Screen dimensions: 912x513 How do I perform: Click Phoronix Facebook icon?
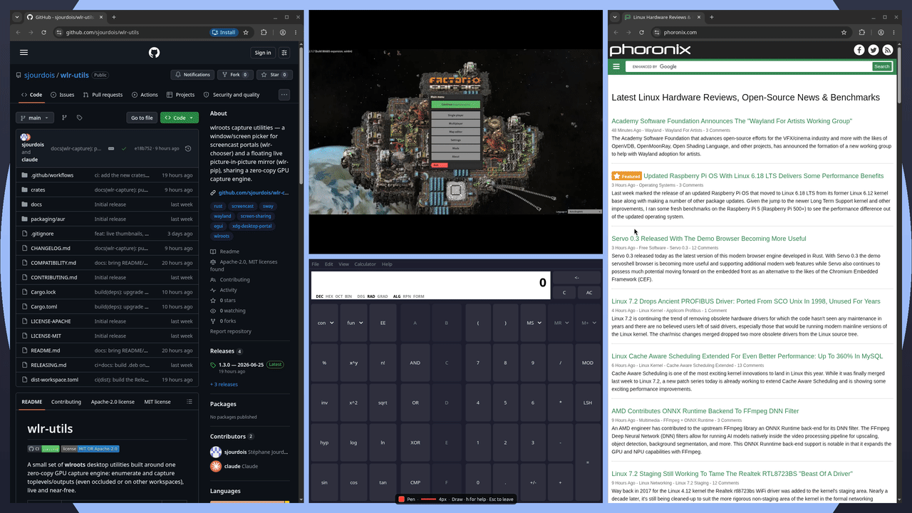click(x=859, y=50)
